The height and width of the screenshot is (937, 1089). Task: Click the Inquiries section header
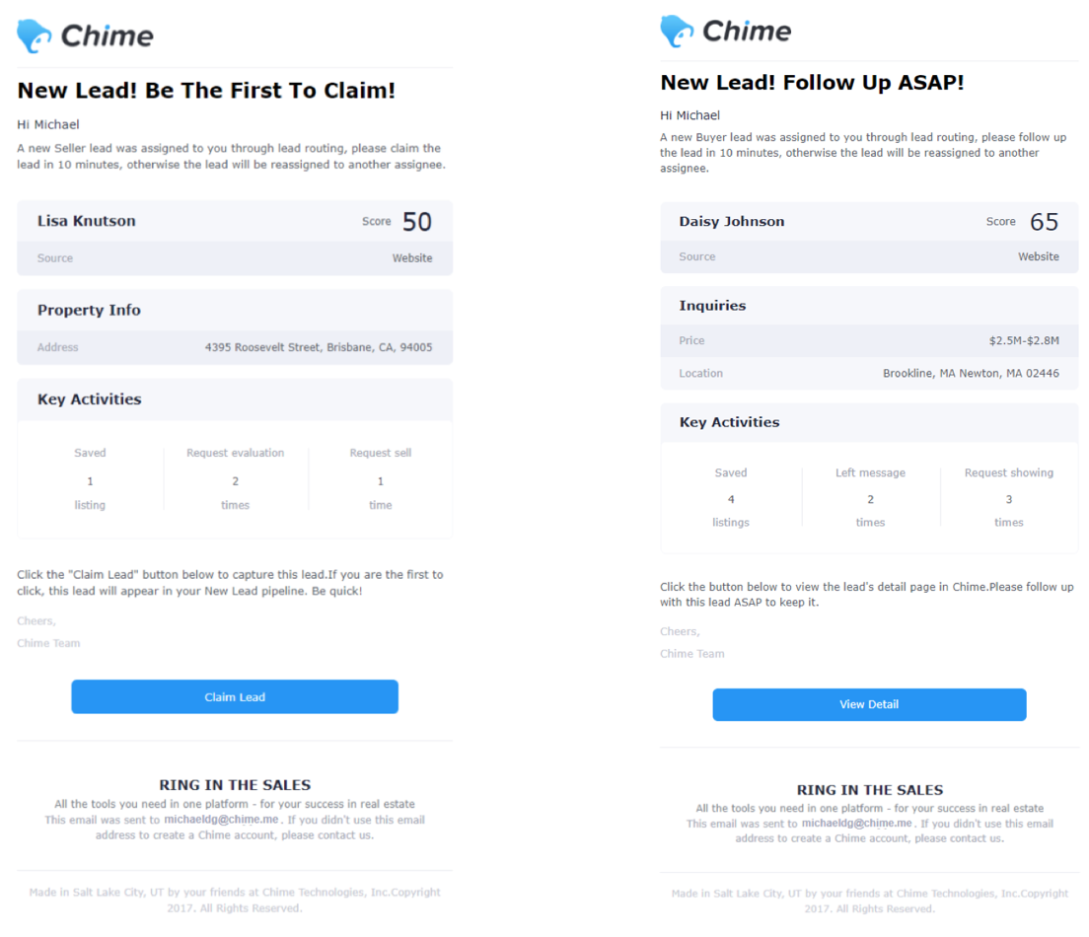tap(712, 306)
